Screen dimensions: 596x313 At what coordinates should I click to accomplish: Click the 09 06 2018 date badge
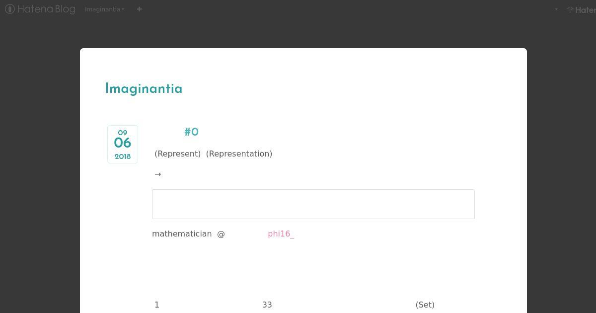tap(123, 144)
